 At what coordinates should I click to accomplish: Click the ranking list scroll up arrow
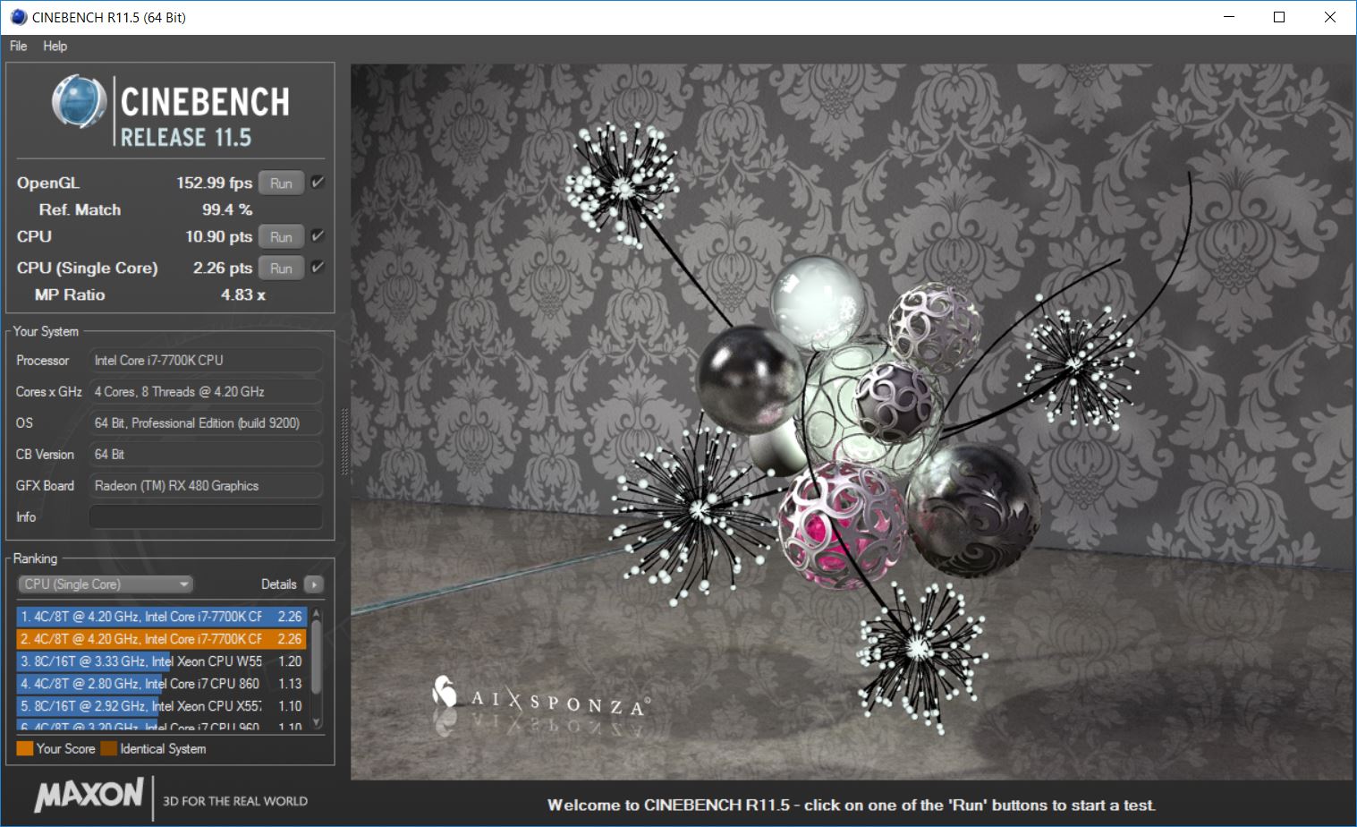tap(316, 614)
